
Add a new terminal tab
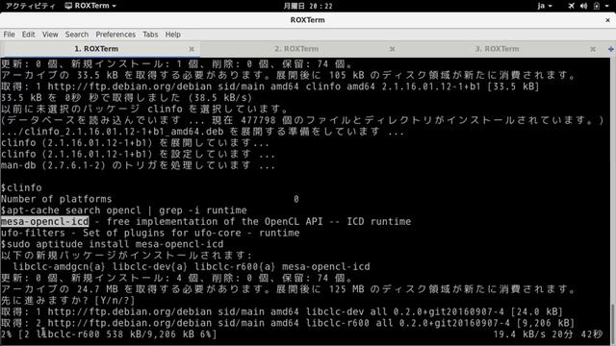click(x=610, y=49)
